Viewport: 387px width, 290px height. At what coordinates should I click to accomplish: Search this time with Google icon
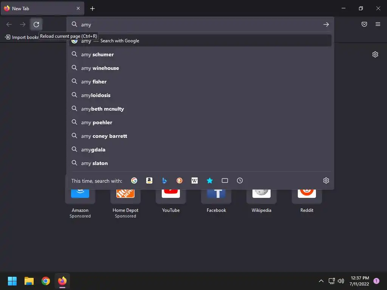coord(134,180)
